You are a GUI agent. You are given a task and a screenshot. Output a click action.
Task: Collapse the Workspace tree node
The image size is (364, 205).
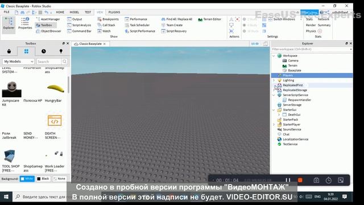(274, 56)
